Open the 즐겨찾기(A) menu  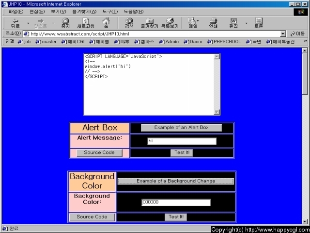pyautogui.click(x=84, y=12)
